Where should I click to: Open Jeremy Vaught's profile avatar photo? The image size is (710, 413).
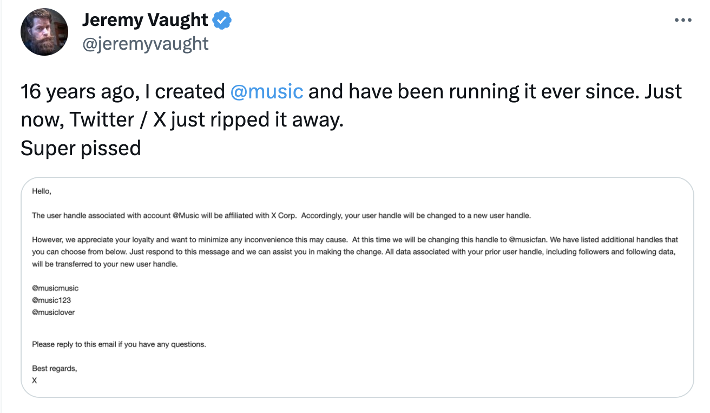tap(44, 32)
